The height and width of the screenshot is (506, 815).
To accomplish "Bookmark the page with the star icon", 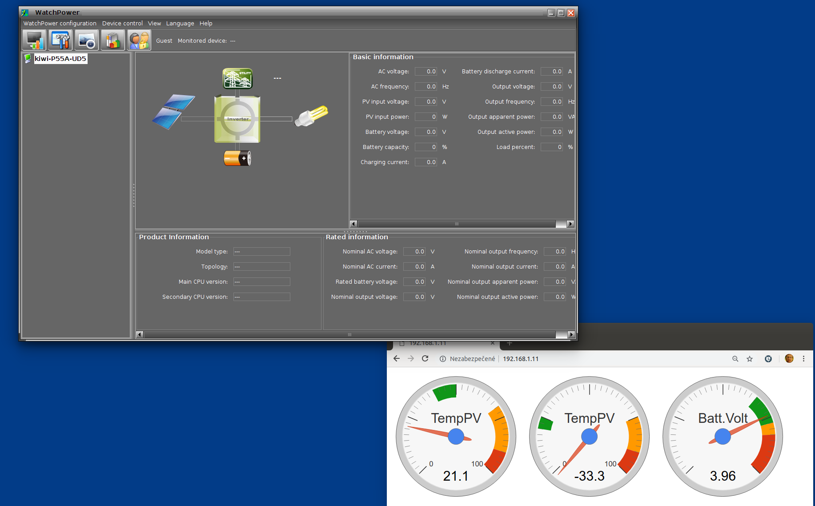I will point(750,359).
